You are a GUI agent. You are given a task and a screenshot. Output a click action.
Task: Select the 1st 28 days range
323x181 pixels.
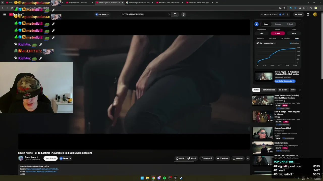(x=285, y=38)
